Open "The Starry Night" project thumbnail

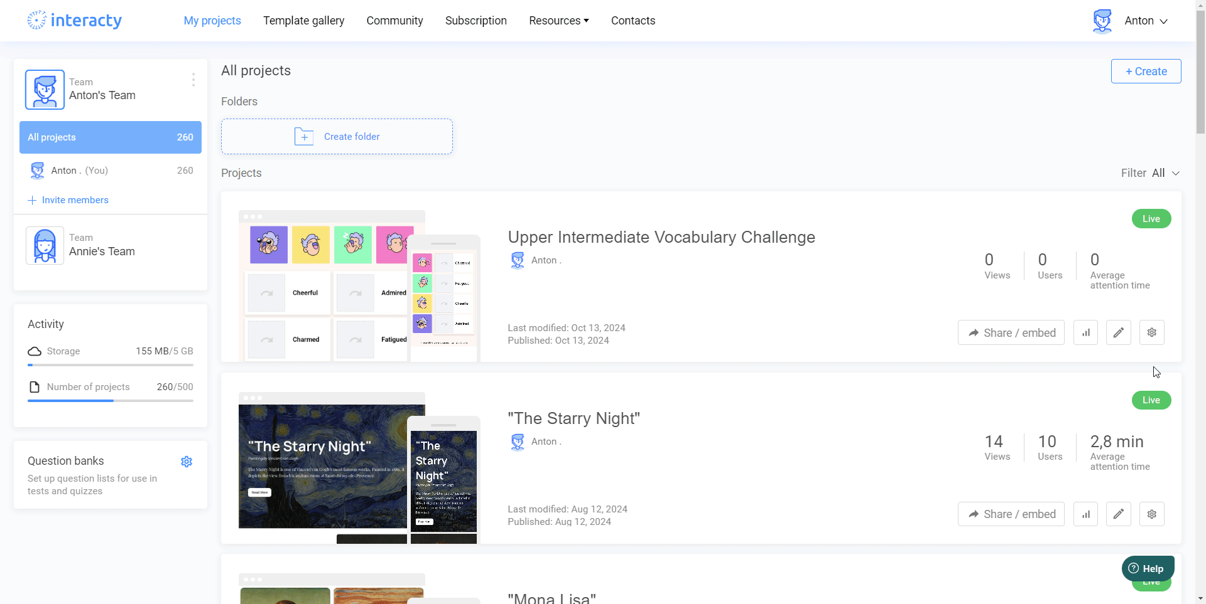coord(359,468)
